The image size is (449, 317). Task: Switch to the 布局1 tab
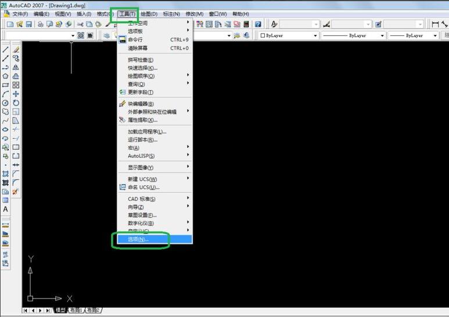tap(76, 310)
